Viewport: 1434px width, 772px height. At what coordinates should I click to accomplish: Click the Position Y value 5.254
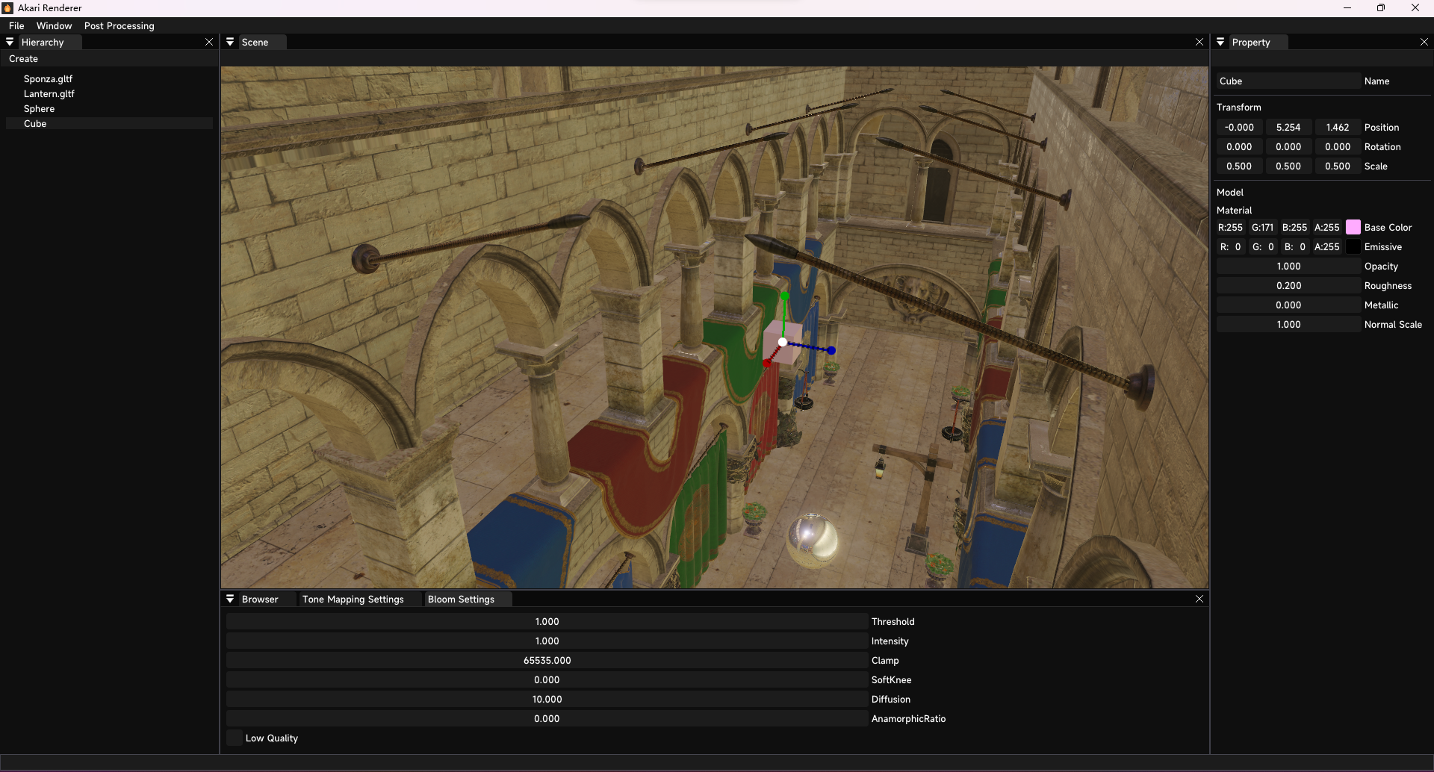click(x=1288, y=127)
